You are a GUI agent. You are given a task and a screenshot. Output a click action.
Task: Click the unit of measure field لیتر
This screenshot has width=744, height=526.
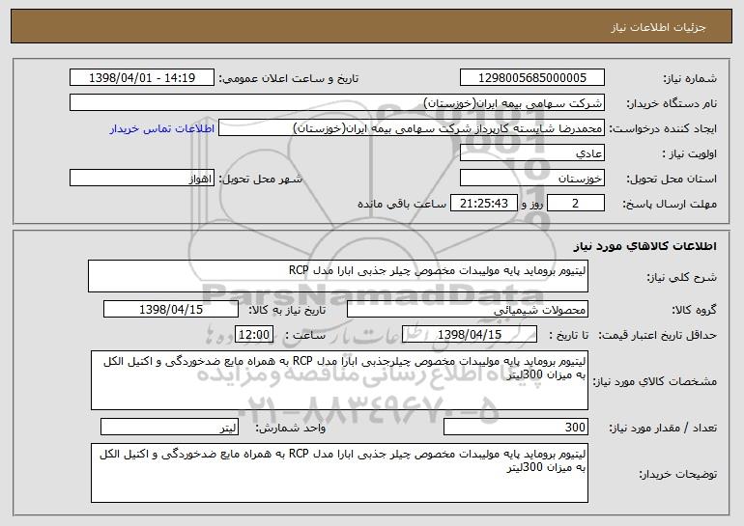tap(169, 427)
